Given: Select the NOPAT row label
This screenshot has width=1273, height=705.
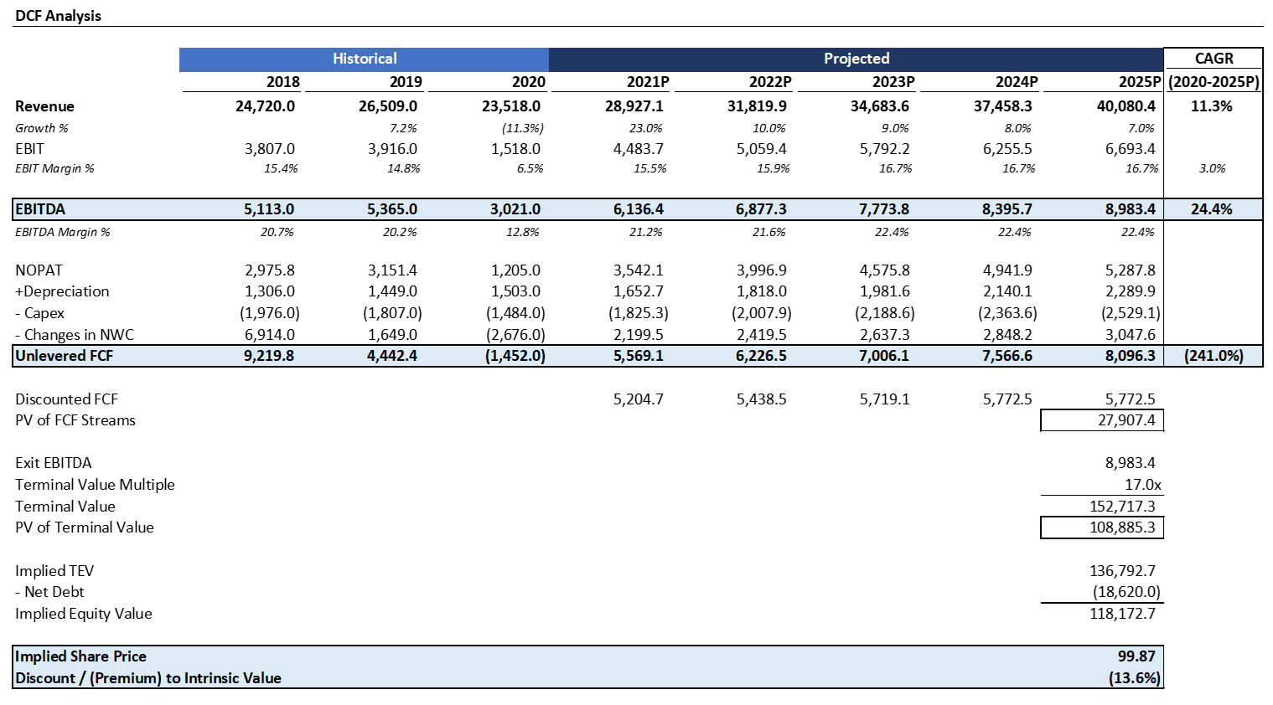Looking at the screenshot, I should click(x=39, y=270).
